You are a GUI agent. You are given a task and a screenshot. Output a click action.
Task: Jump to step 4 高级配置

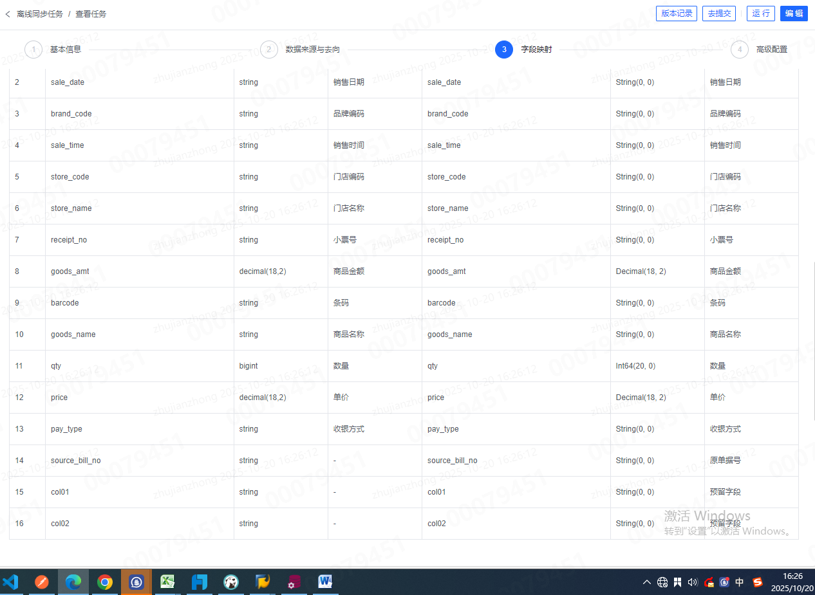click(740, 50)
